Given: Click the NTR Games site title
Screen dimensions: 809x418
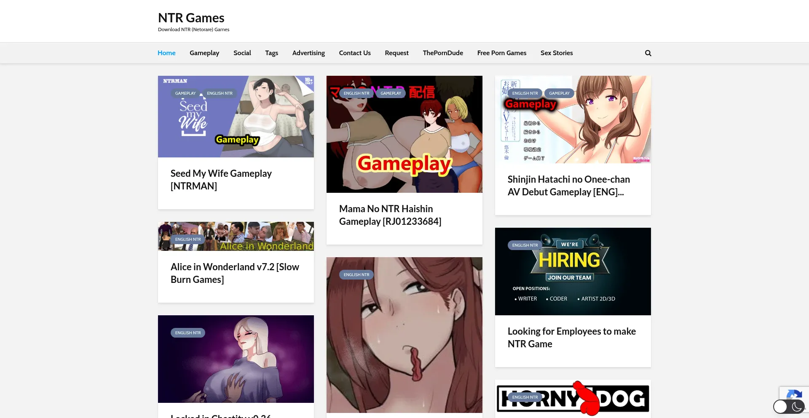Looking at the screenshot, I should point(191,18).
